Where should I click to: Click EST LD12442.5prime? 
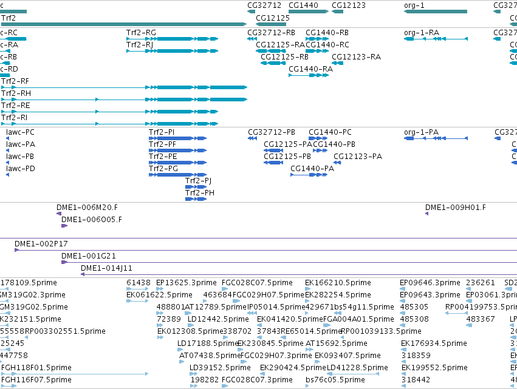(x=191, y=325)
